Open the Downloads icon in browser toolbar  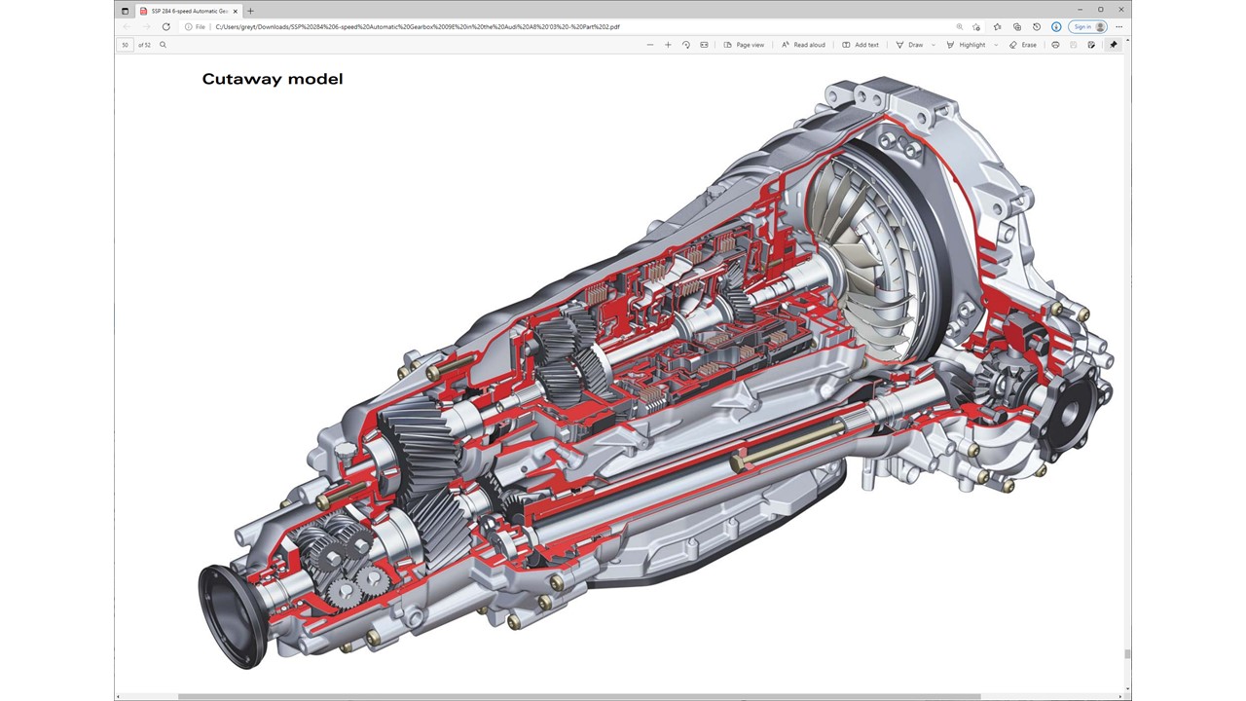click(1056, 27)
